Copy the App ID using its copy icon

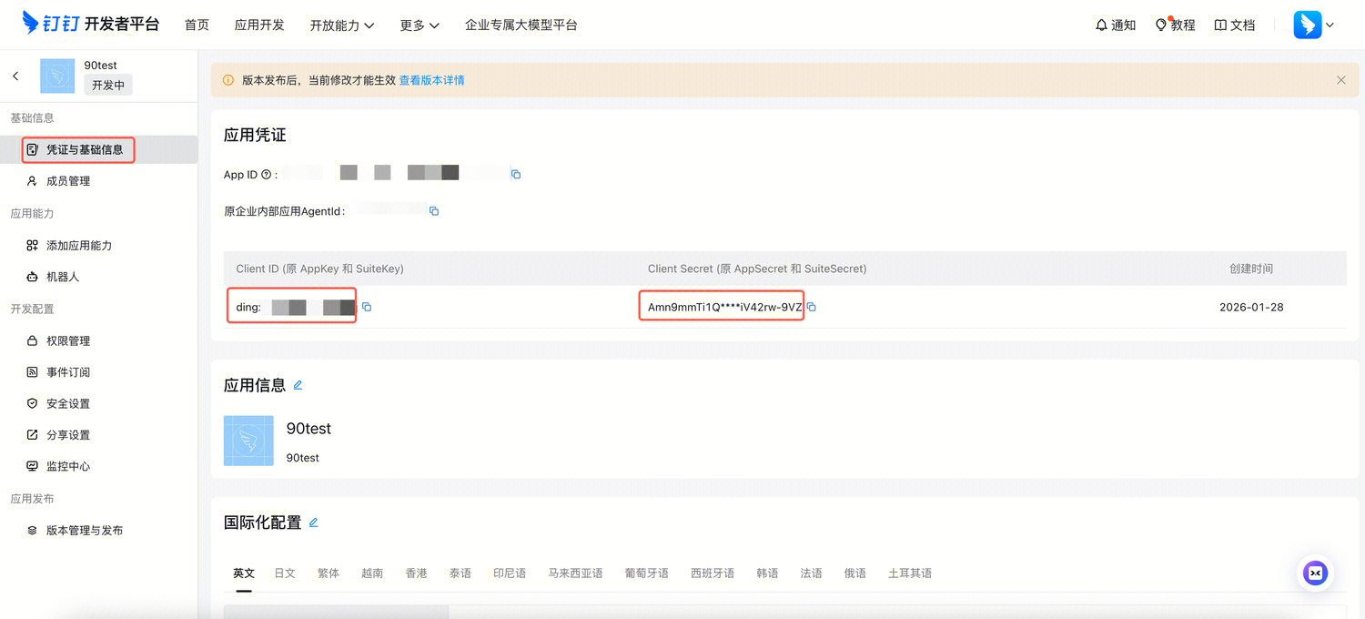(x=515, y=173)
